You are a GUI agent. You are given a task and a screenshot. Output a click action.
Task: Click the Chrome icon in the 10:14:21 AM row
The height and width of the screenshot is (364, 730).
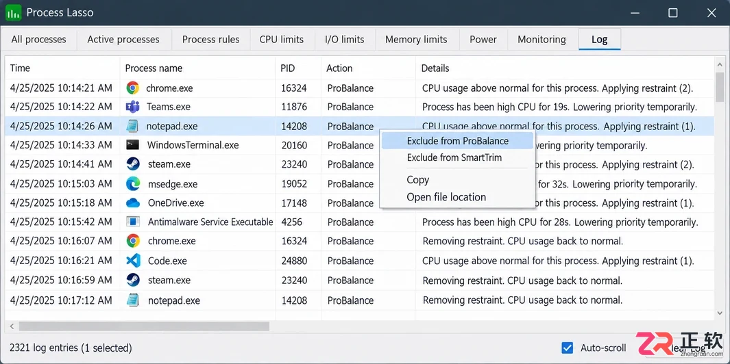point(133,88)
